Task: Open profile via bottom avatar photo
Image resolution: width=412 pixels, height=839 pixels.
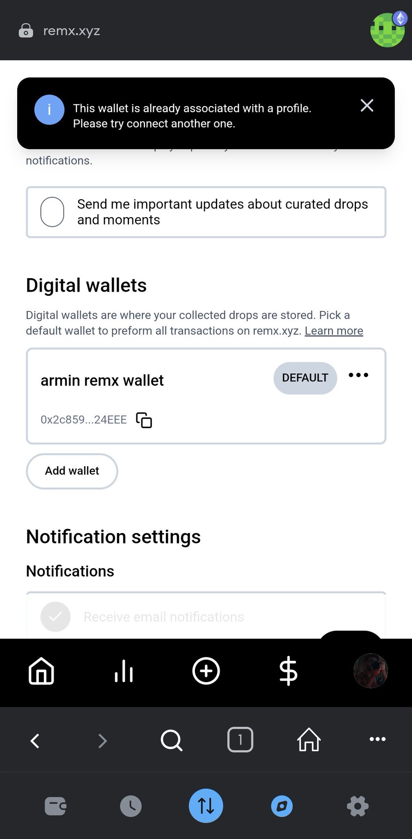Action: point(370,671)
